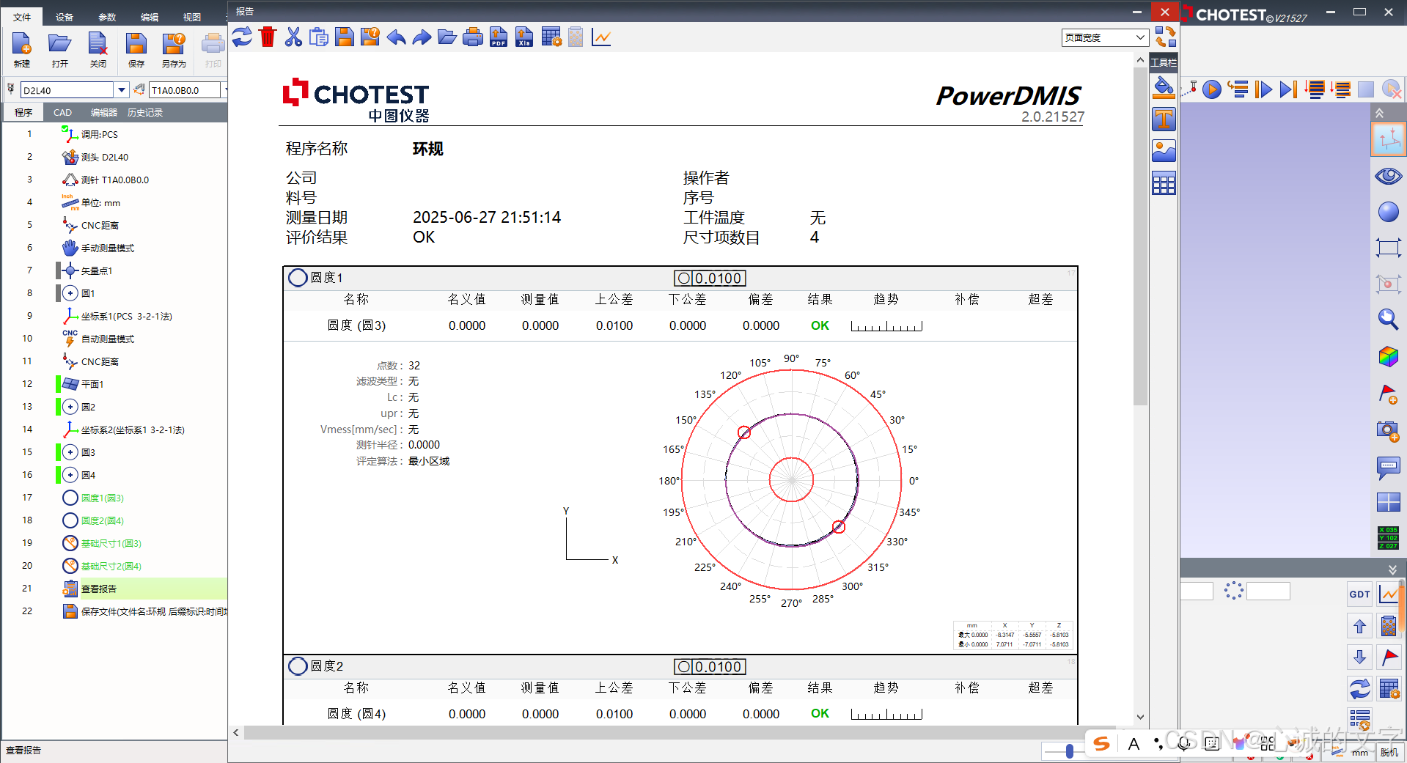
Task: Delete the current report item
Action: pos(267,37)
